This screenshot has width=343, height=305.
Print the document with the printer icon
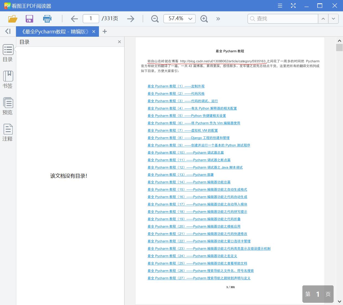tap(47, 19)
